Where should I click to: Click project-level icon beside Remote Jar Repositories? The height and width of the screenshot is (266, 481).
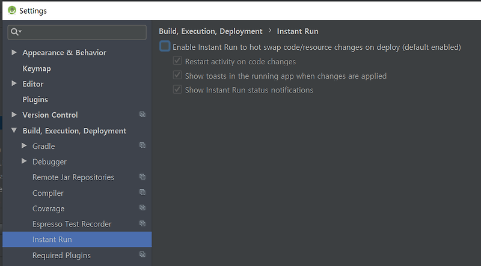(142, 177)
